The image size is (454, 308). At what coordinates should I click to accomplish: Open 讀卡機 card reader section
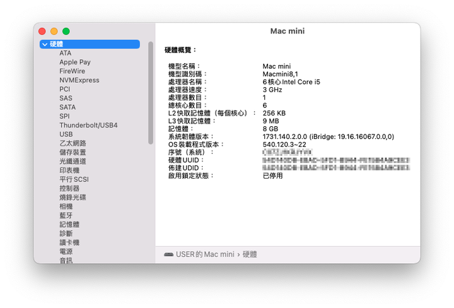(x=69, y=242)
